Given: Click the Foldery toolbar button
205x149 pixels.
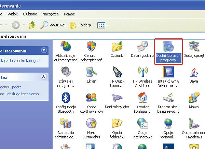Looking at the screenshot, I should coord(81,25).
